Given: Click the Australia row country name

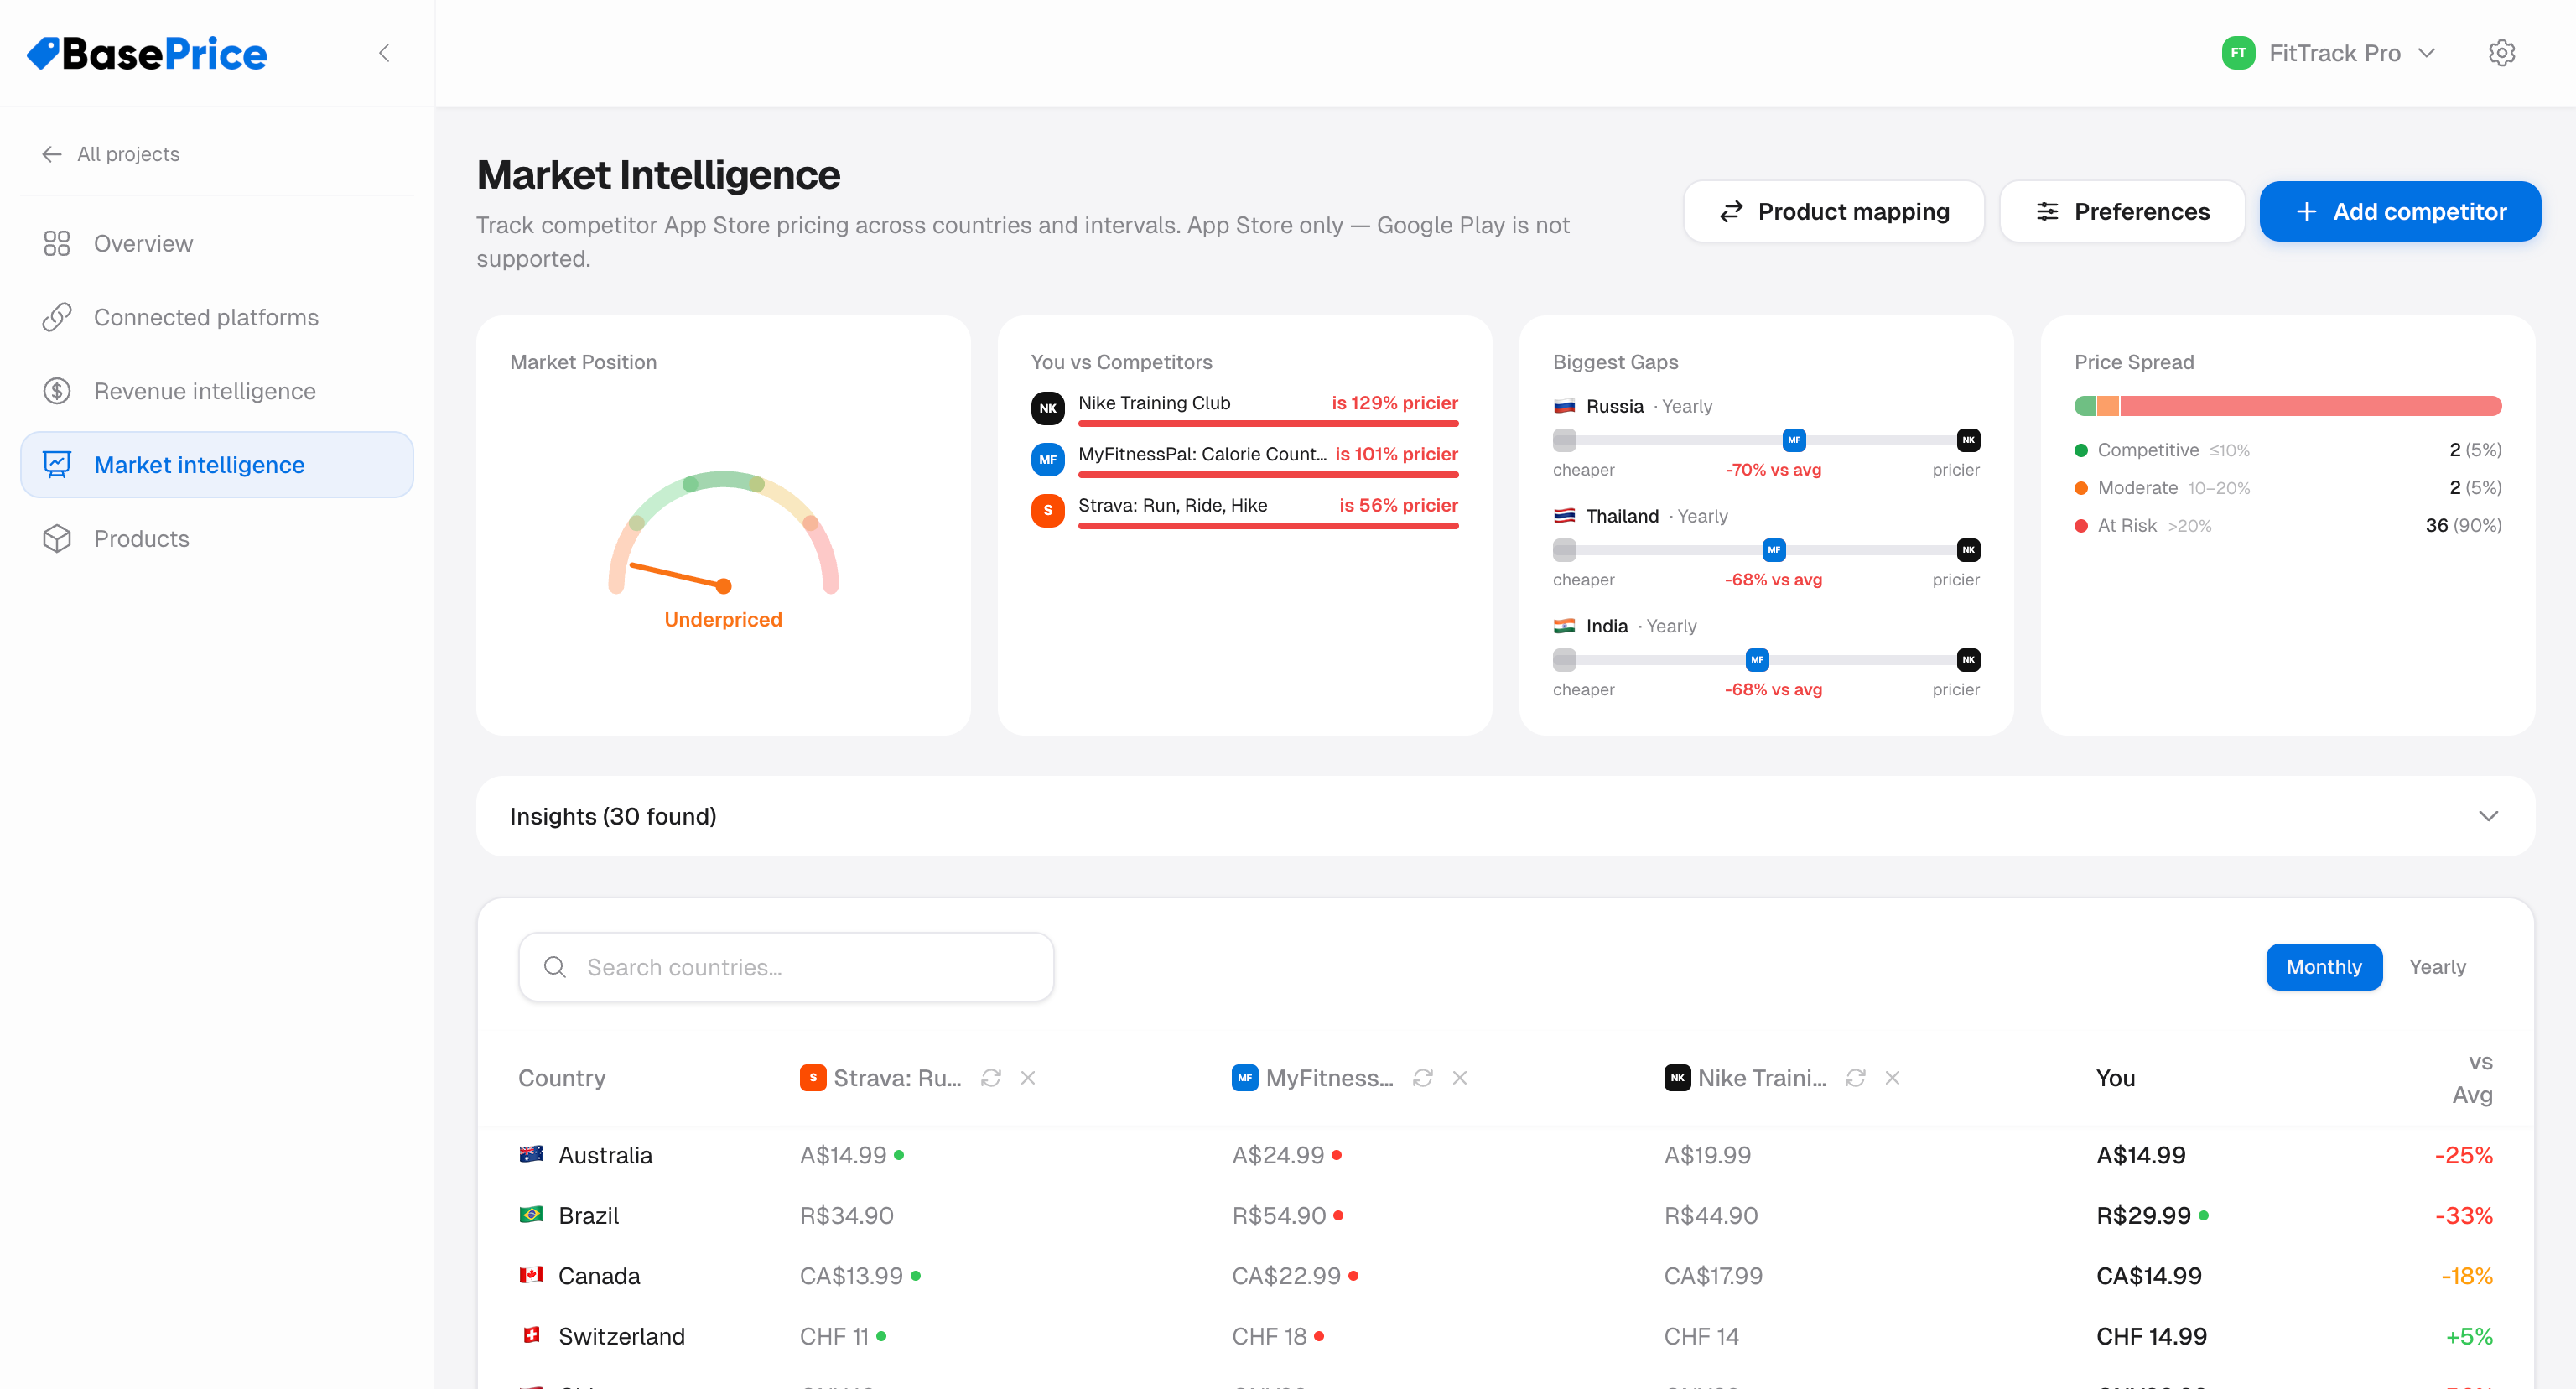Looking at the screenshot, I should point(605,1155).
